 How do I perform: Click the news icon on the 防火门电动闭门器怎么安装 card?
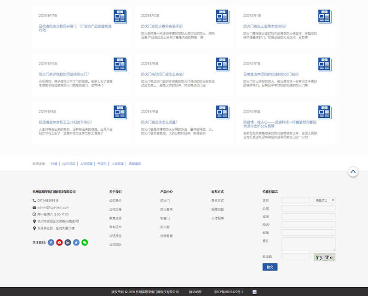[223, 64]
